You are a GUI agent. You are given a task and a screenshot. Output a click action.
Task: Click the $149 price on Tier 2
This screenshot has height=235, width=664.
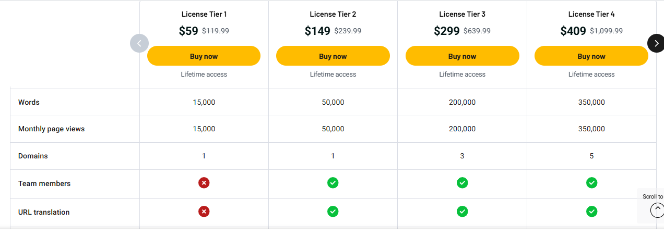point(317,31)
